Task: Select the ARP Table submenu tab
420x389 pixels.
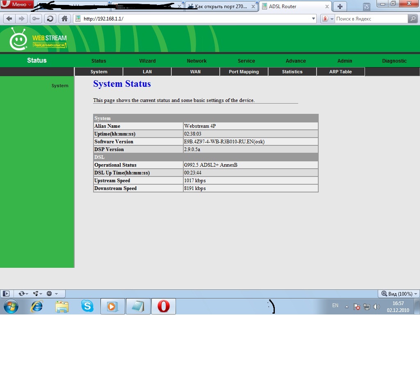Action: tap(340, 72)
